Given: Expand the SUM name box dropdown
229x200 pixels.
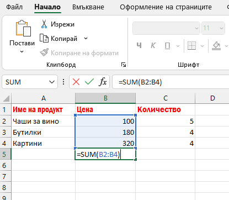Looking at the screenshot, I should [52, 82].
